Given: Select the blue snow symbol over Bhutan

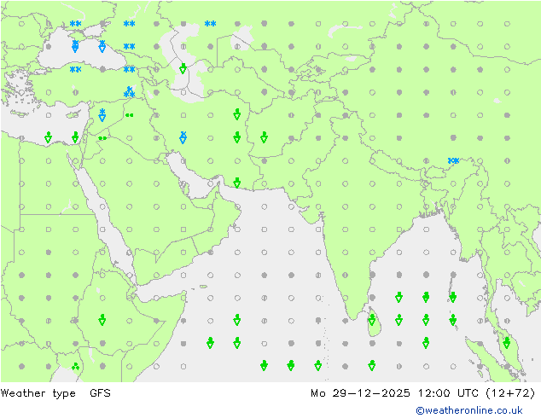Looking at the screenshot, I should pos(453,160).
